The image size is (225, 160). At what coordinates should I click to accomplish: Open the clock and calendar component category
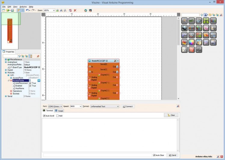click(199, 42)
